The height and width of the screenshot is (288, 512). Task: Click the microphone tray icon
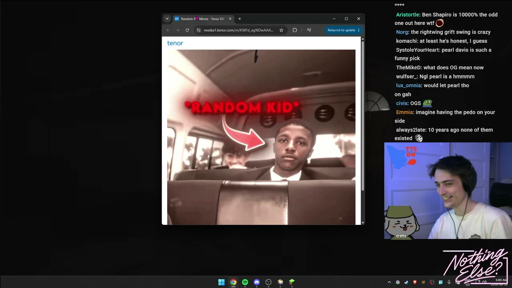point(449,282)
